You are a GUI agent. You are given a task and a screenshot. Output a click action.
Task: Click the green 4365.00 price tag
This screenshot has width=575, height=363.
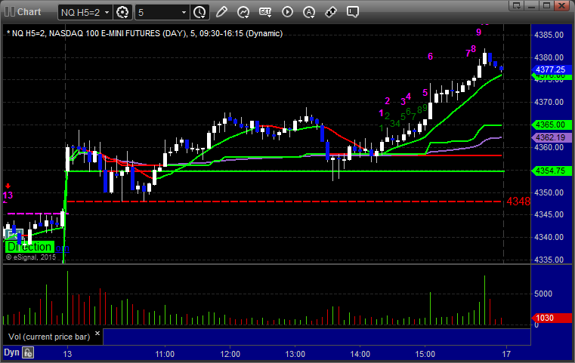[x=551, y=125]
